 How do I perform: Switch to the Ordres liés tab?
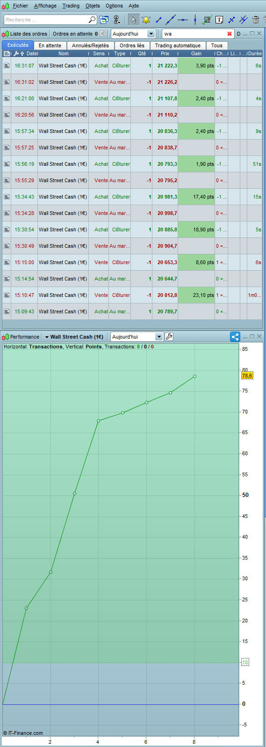132,45
